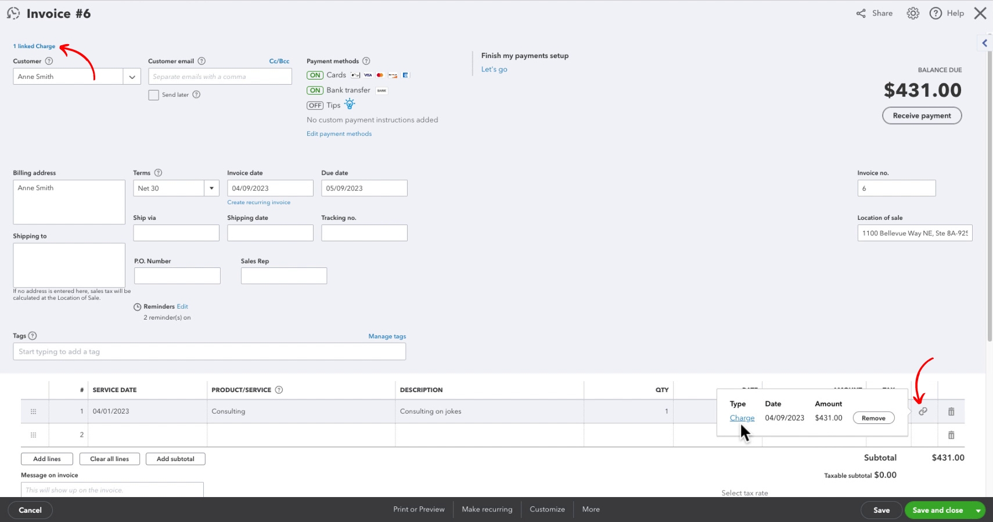Delete line 1 with the trash icon
Image resolution: width=993 pixels, height=522 pixels.
click(x=951, y=411)
